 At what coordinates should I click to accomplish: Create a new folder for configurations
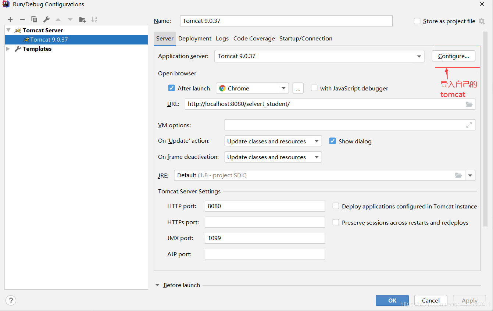82,19
